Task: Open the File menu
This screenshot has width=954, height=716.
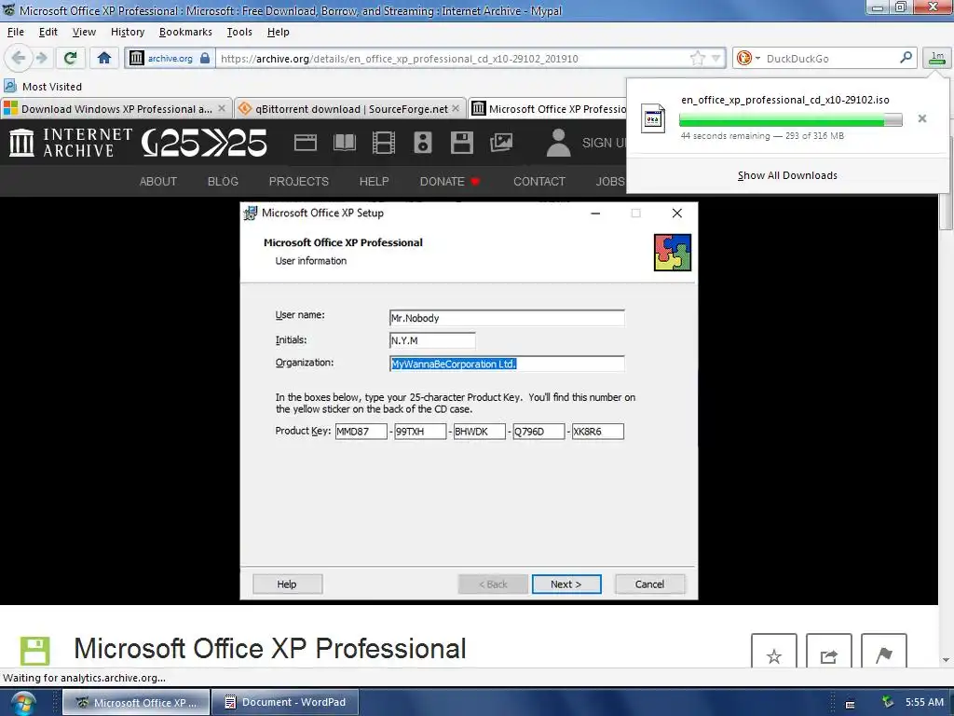Action: [16, 32]
